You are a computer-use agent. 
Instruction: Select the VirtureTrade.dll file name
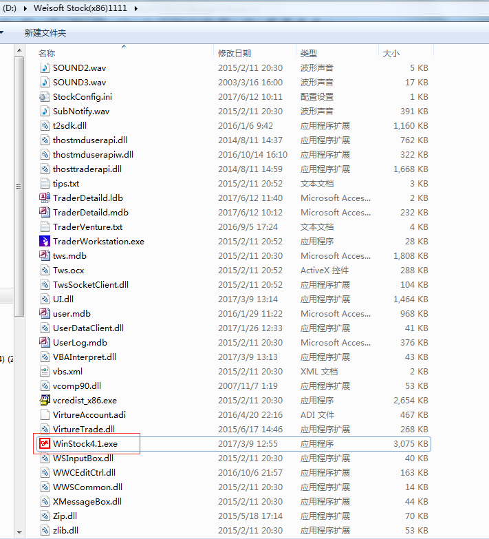pos(84,429)
